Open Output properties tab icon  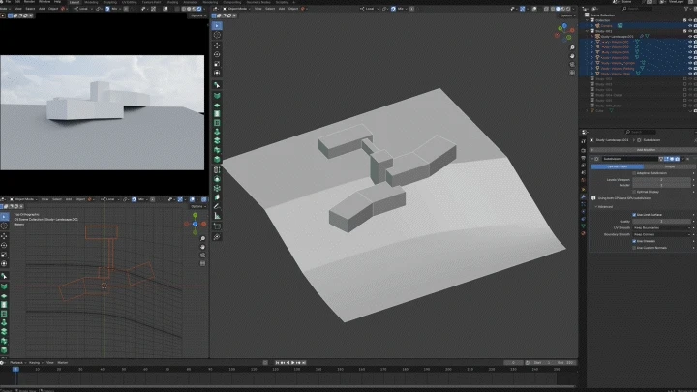pos(583,158)
